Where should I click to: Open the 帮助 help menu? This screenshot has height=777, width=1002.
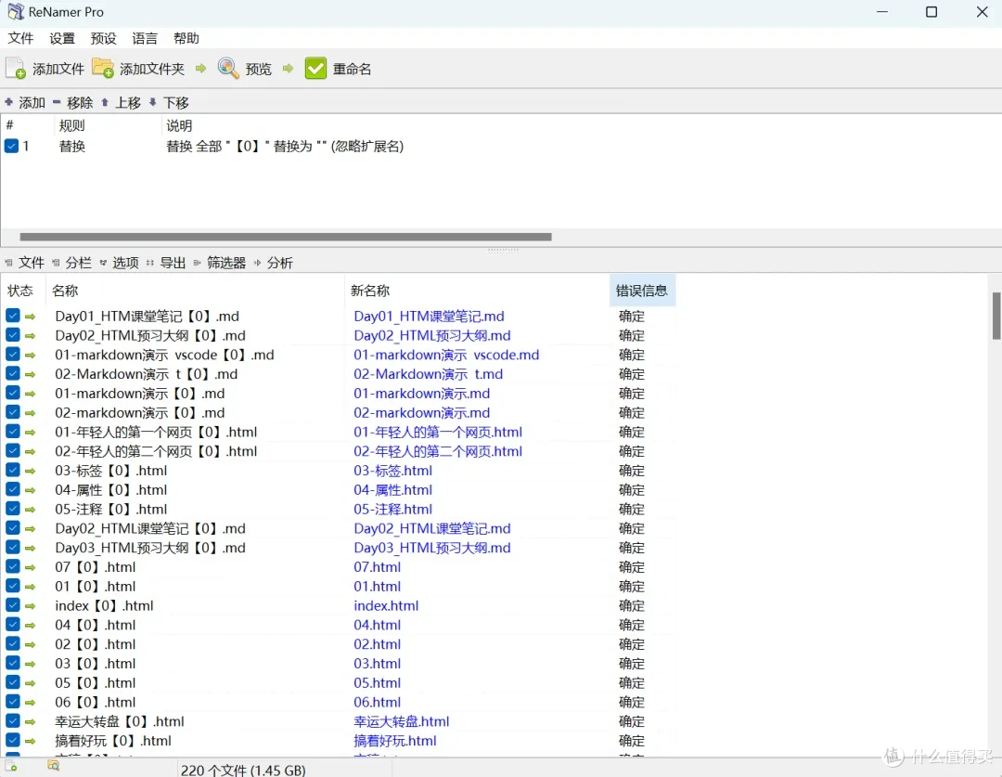point(186,38)
